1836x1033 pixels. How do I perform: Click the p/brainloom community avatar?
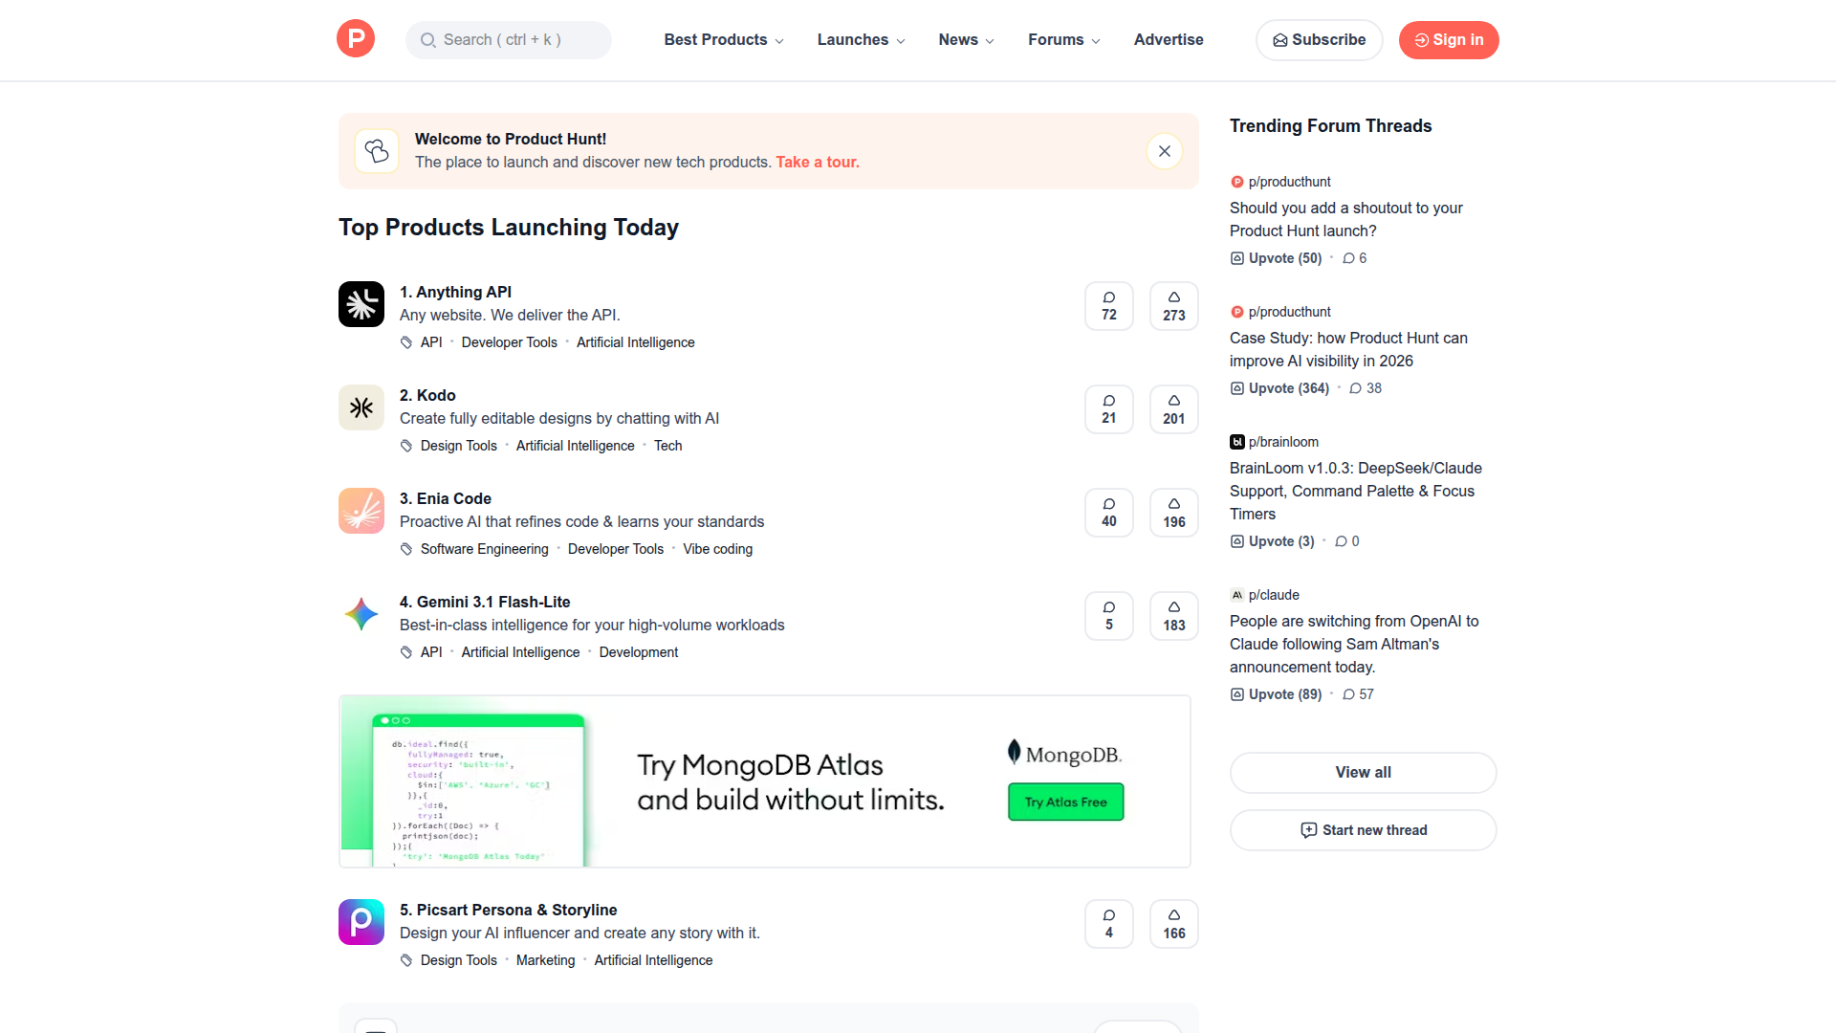pyautogui.click(x=1236, y=442)
